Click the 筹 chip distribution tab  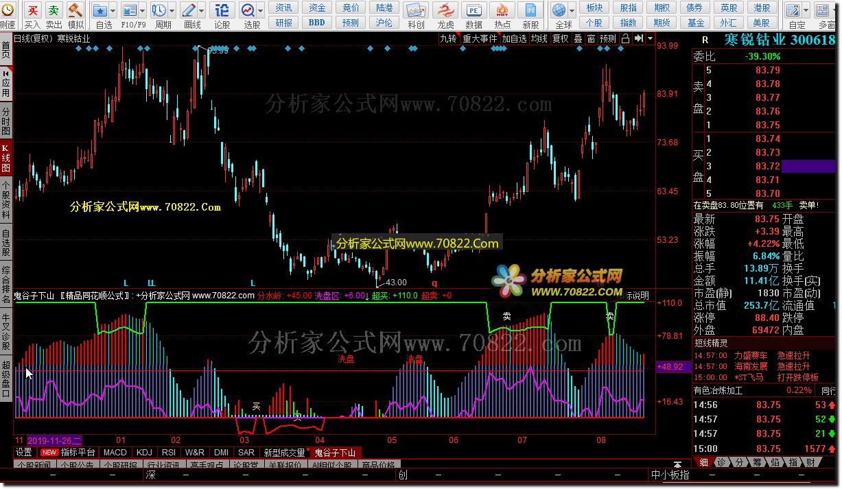pyautogui.click(x=758, y=462)
